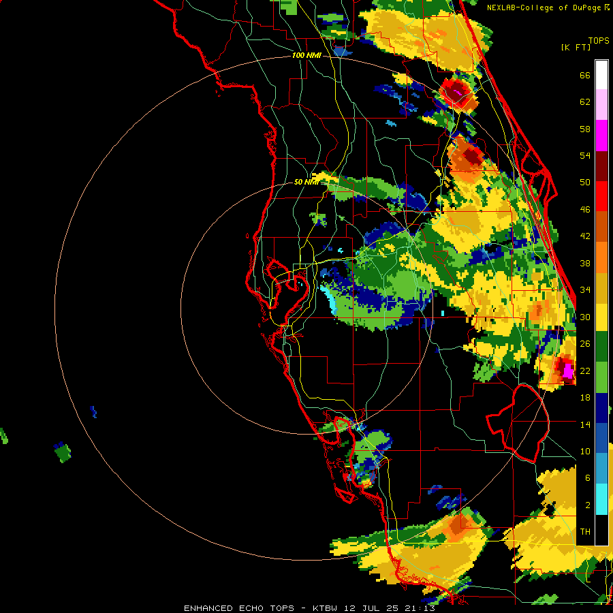The width and height of the screenshot is (613, 613).
Task: Click the navy band above 14
Action: pos(601,408)
